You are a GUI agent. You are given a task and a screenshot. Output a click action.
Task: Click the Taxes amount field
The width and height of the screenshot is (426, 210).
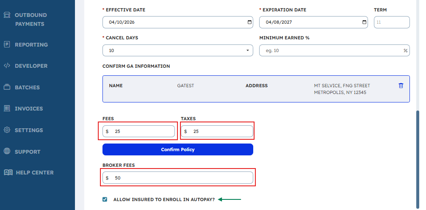click(x=220, y=131)
